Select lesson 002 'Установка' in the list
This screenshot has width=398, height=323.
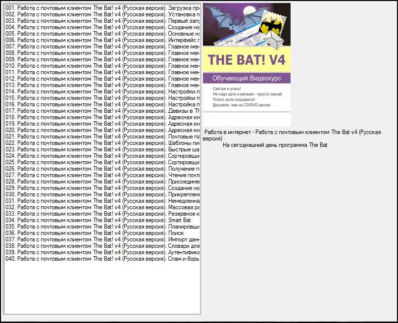[102, 14]
